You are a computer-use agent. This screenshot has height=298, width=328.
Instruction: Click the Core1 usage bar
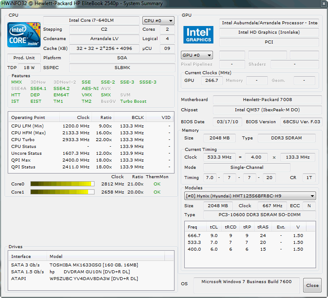[x=62, y=192]
